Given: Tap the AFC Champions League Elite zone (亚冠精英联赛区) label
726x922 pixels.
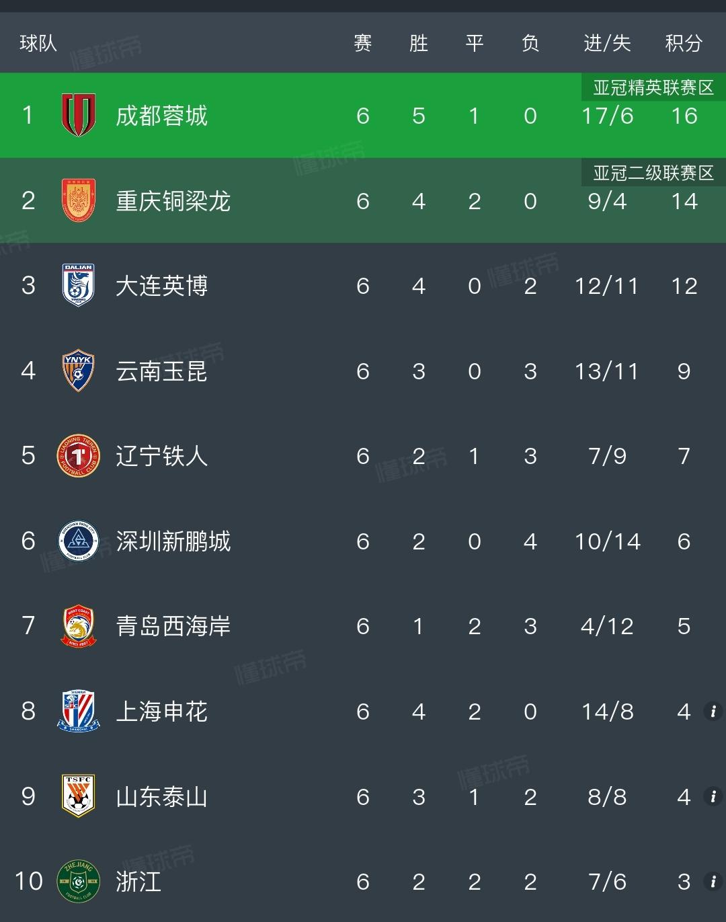Looking at the screenshot, I should click(653, 88).
